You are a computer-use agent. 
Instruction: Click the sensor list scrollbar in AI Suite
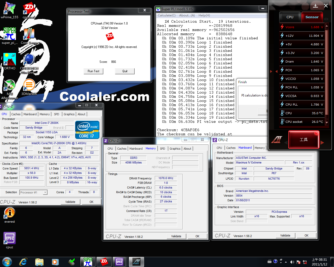[327, 75]
